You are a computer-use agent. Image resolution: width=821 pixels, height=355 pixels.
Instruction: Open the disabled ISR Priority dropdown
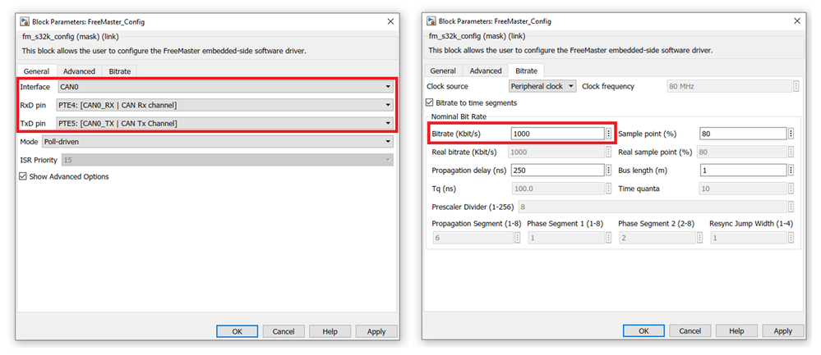(x=228, y=160)
